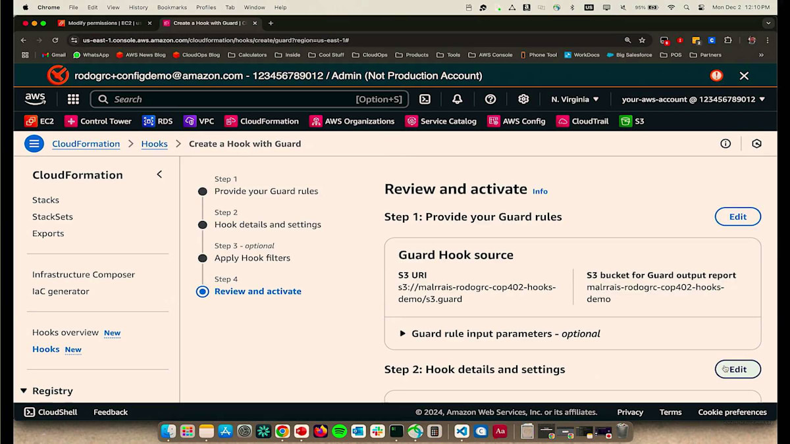
Task: Switch to Modify permissions EC2 tab
Action: click(x=105, y=23)
